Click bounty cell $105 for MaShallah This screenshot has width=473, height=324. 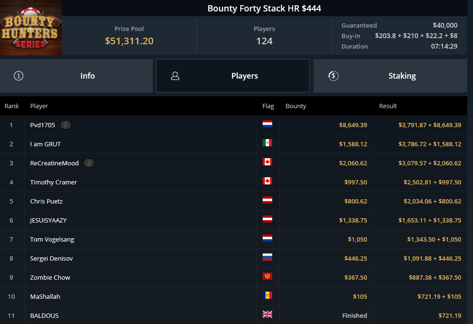tap(360, 296)
